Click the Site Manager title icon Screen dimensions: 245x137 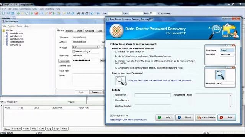3,21
